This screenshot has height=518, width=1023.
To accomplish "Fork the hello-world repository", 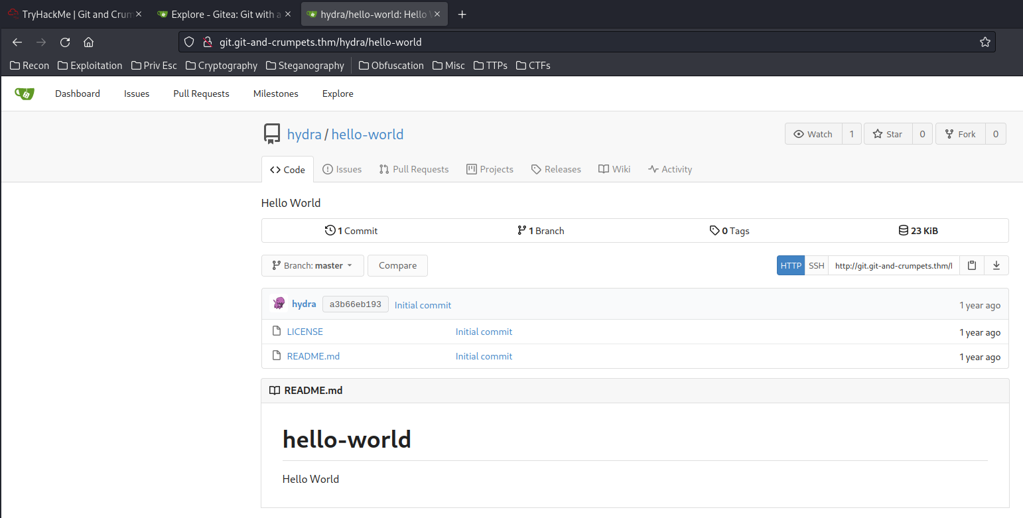I will (x=961, y=134).
